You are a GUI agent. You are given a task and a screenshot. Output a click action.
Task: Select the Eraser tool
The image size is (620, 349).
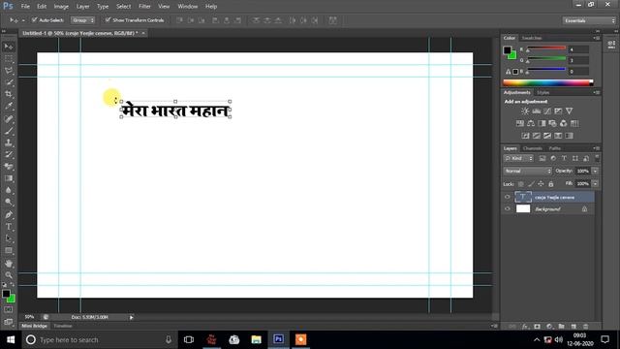(9, 167)
